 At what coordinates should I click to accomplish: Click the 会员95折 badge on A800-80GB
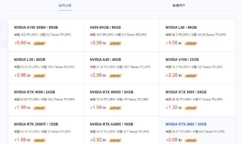click(x=115, y=44)
